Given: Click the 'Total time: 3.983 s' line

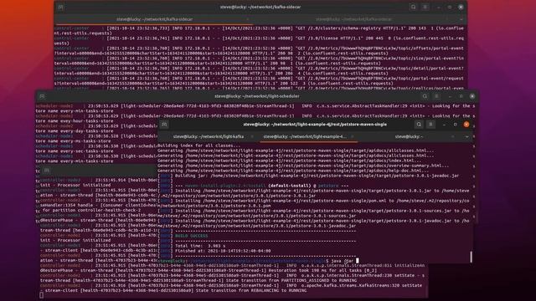Looking at the screenshot, I should point(200,246).
